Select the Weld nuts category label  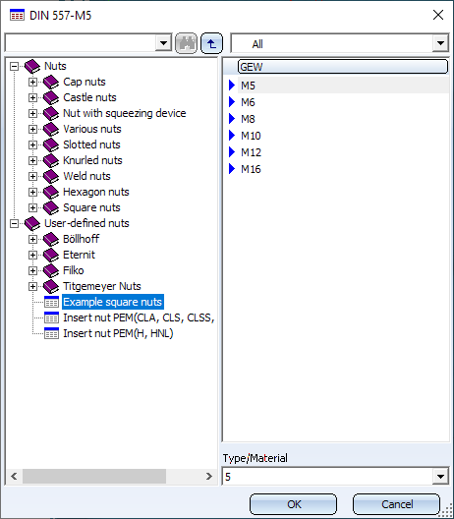[86, 176]
